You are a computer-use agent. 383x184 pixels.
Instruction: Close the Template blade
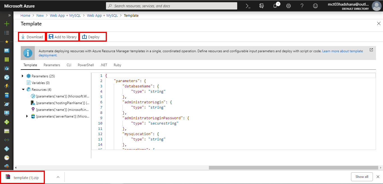[379, 24]
